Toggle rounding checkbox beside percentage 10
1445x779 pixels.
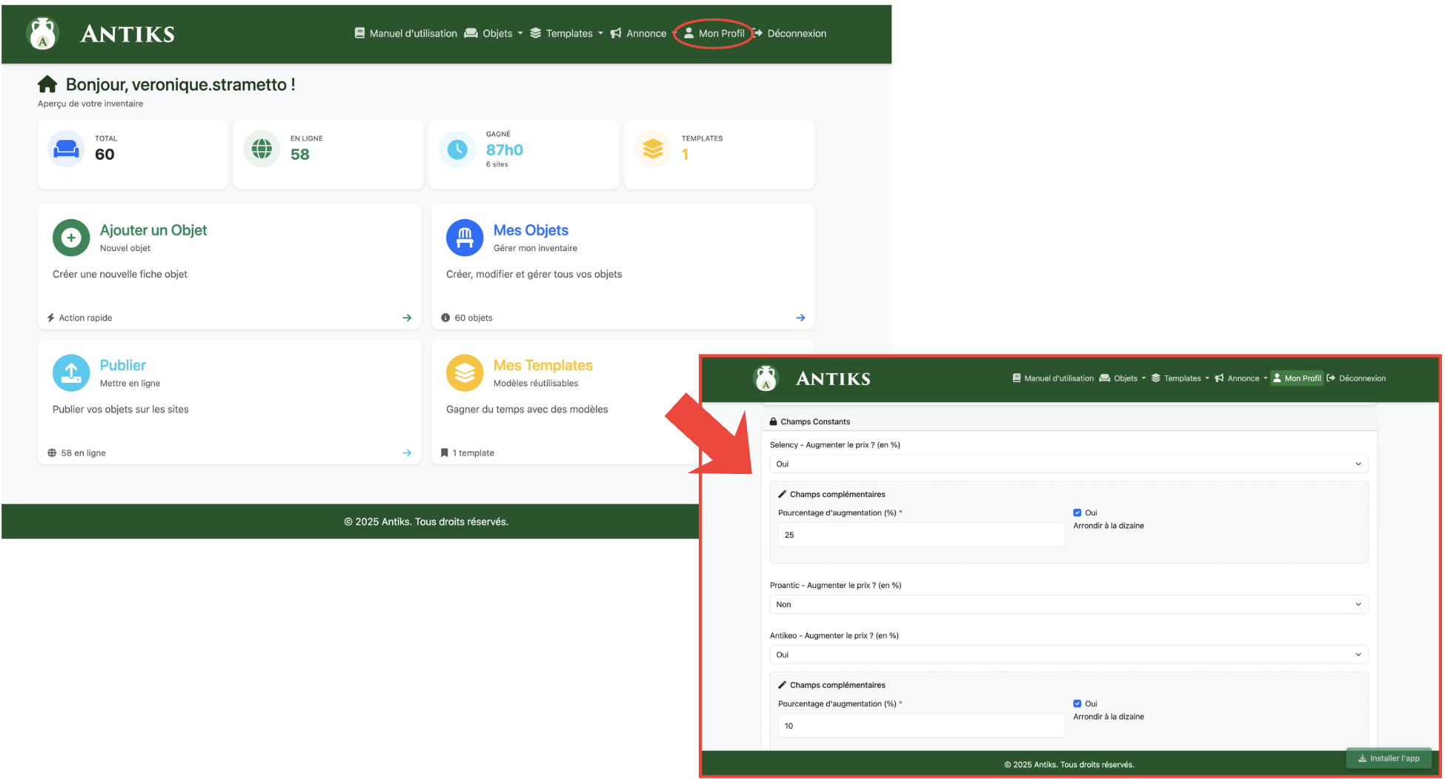click(x=1077, y=703)
